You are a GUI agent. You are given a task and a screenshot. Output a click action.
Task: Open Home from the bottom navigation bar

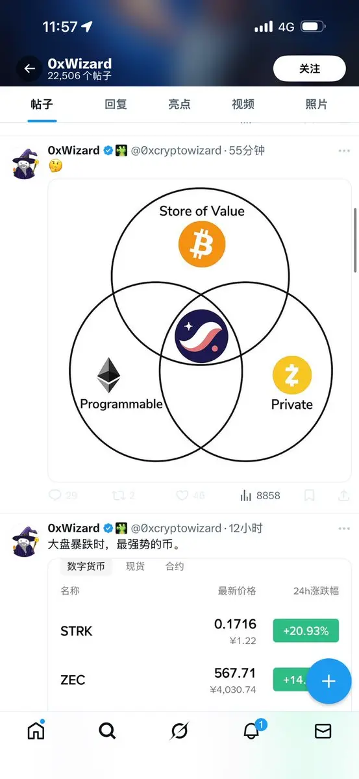click(x=36, y=730)
